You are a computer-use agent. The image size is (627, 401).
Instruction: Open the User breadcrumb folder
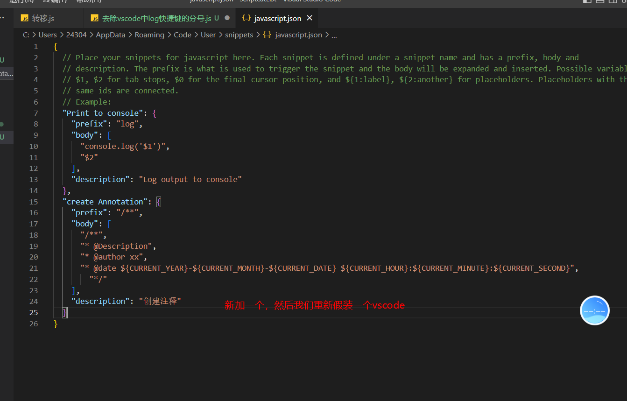coord(208,35)
